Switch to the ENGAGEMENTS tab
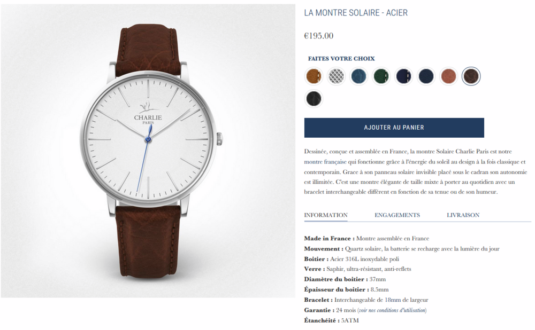535x330 pixels. click(397, 215)
